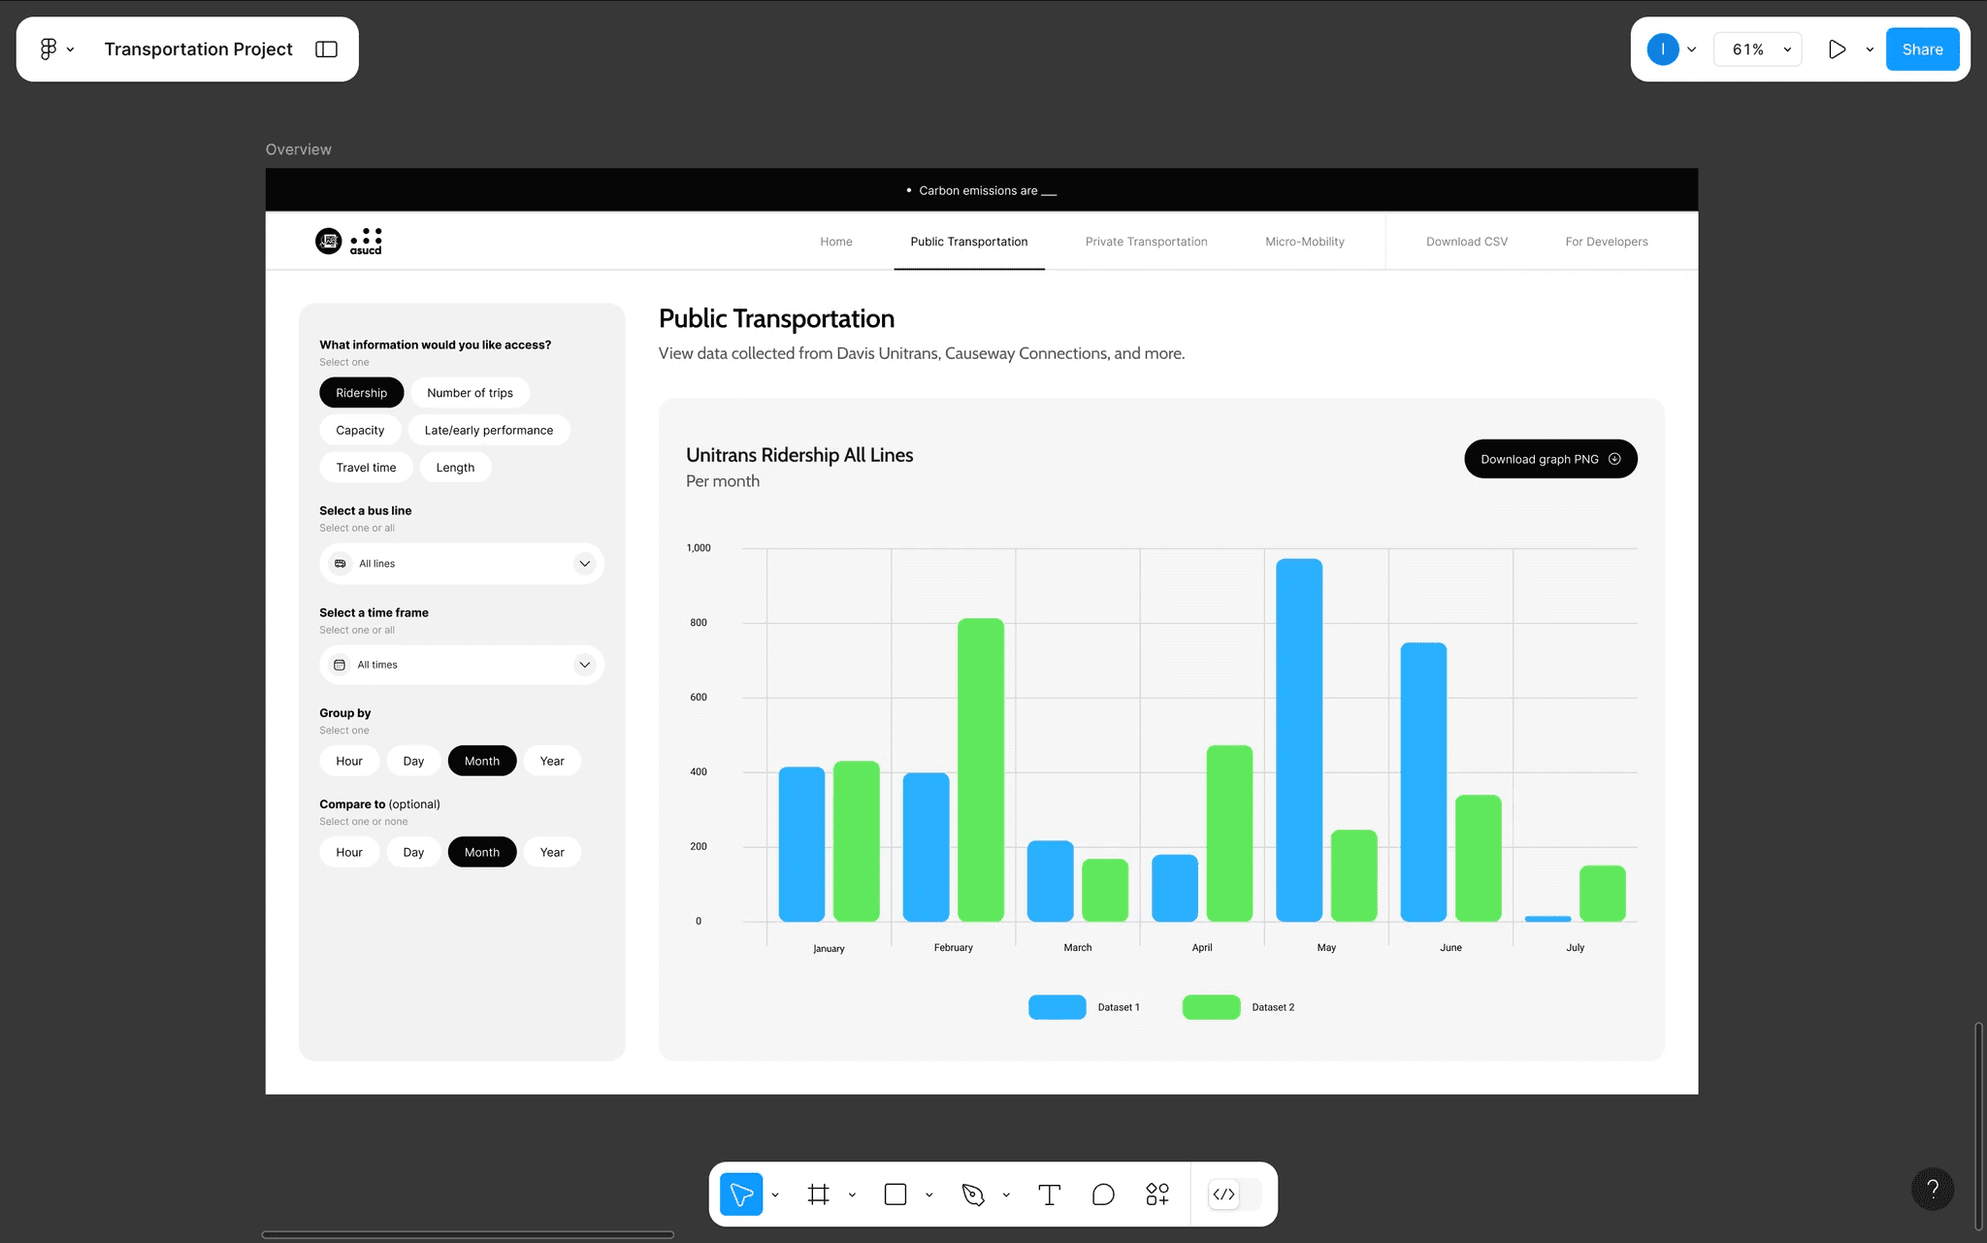This screenshot has width=1987, height=1243.
Task: Open the Resources components icon
Action: (x=1156, y=1194)
